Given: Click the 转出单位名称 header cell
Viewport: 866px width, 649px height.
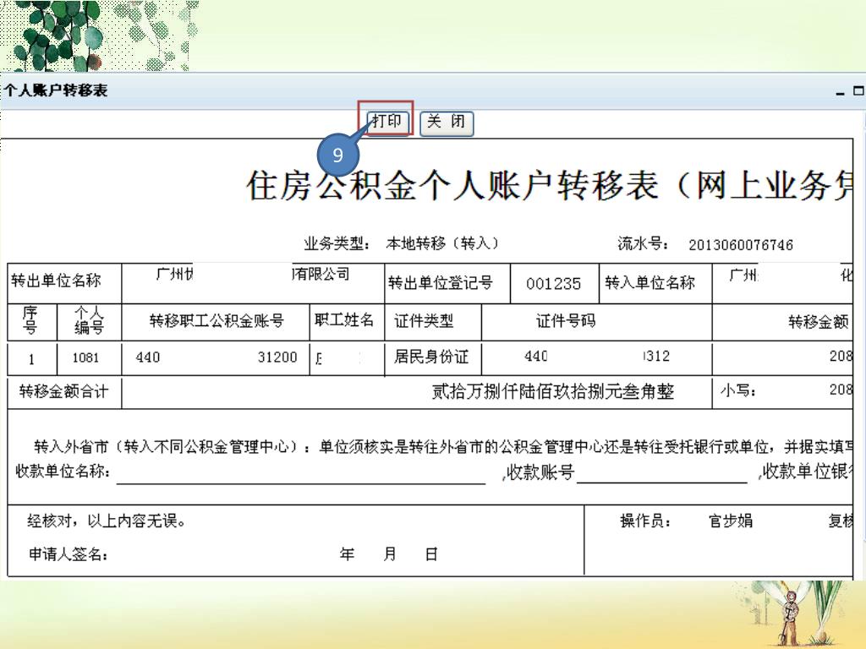Looking at the screenshot, I should coord(56,282).
